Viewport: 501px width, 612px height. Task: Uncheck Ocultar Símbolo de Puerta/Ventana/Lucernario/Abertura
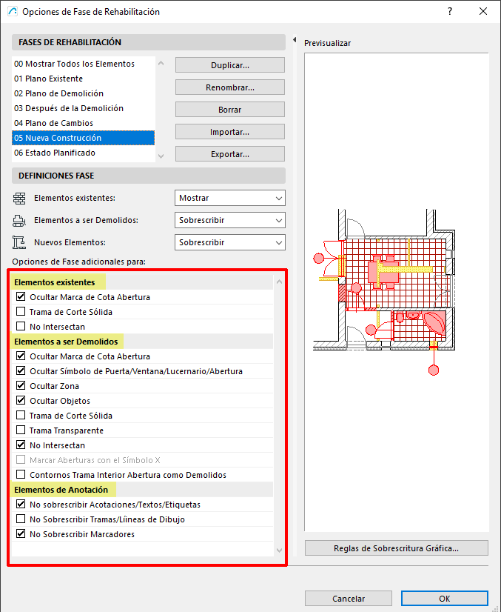click(x=21, y=370)
